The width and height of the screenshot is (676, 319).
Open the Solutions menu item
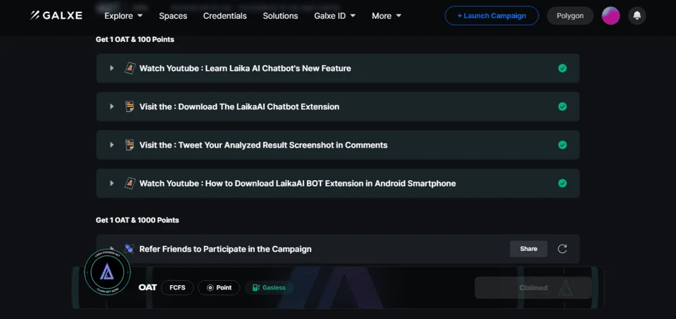pyautogui.click(x=280, y=16)
